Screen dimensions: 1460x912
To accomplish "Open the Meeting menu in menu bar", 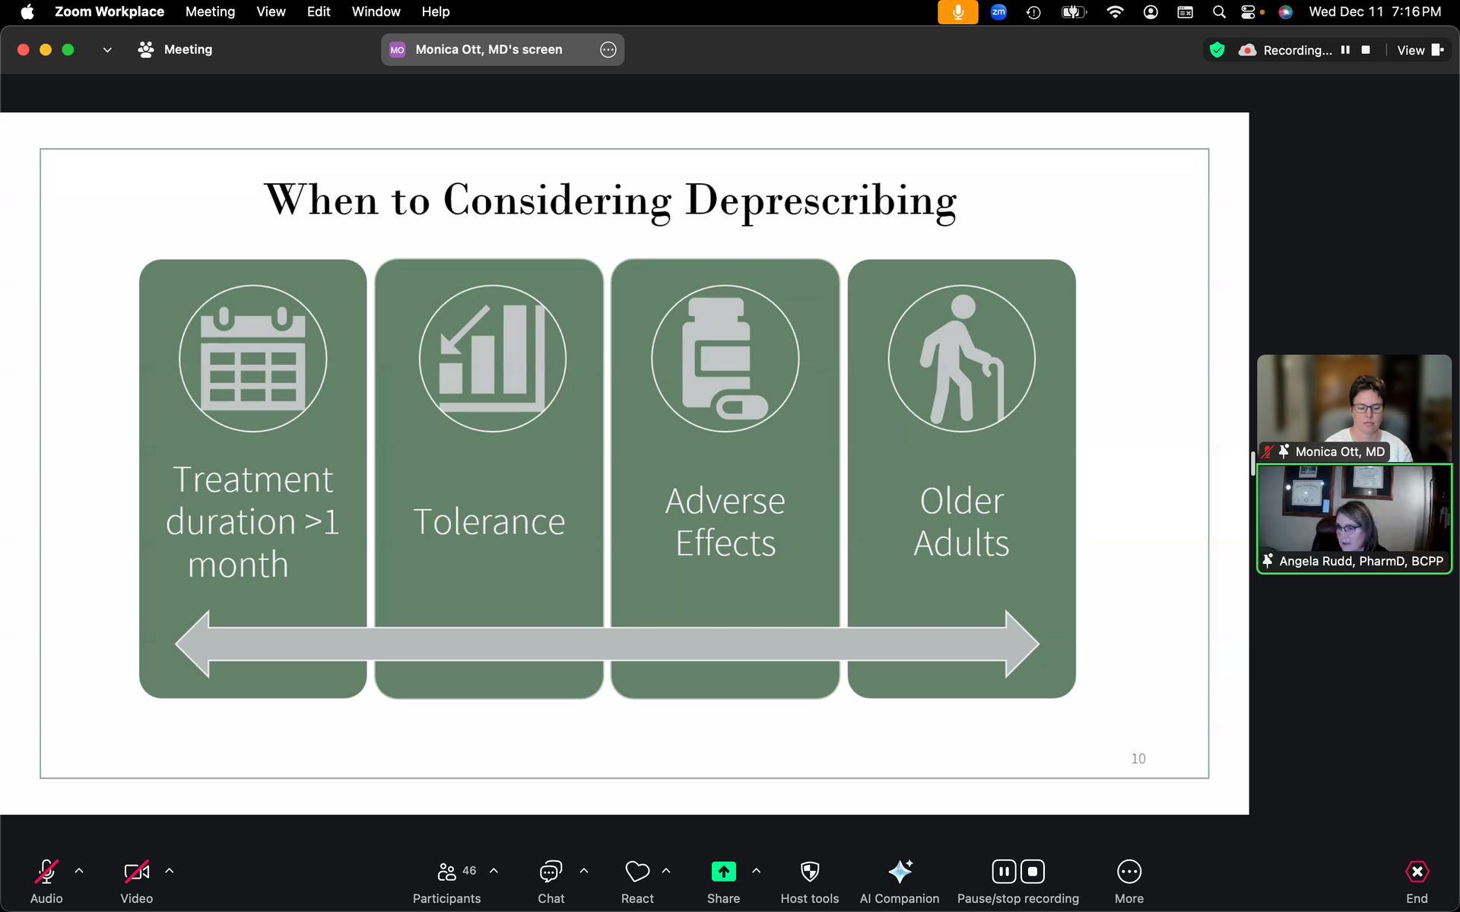I will pyautogui.click(x=210, y=11).
